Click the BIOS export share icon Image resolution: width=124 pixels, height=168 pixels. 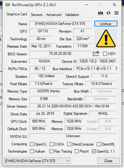point(96,54)
